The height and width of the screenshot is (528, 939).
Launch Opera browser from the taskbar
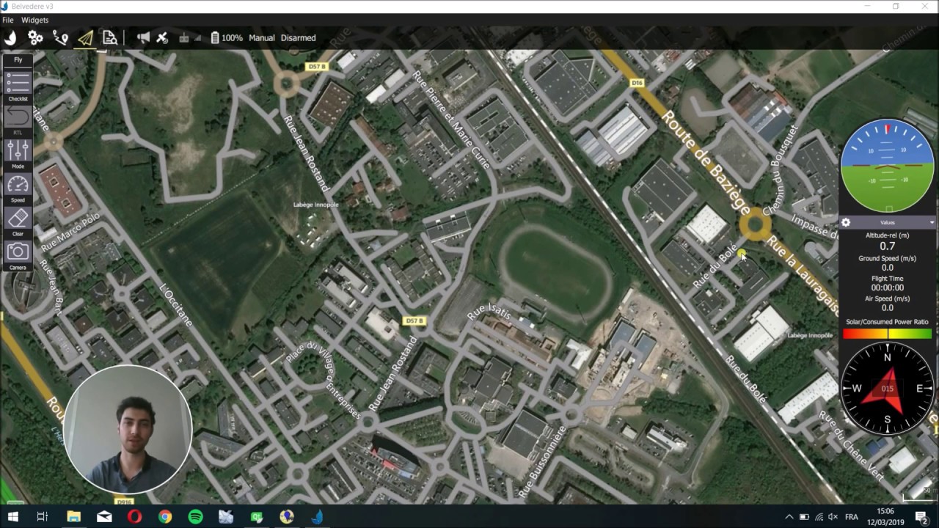134,517
